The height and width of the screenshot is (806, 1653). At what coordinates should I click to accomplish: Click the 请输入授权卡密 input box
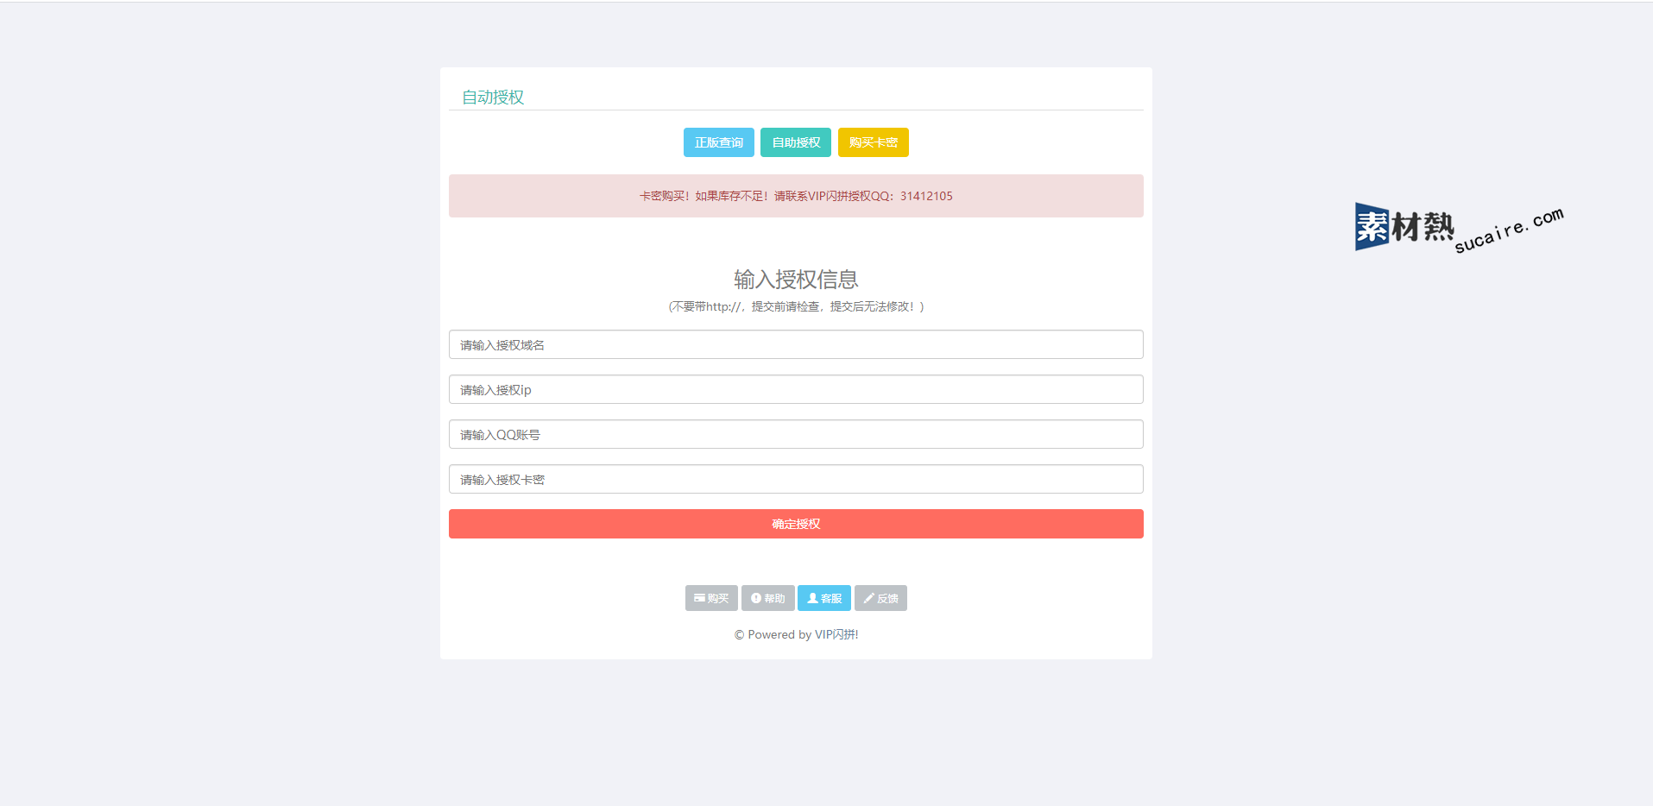[795, 479]
